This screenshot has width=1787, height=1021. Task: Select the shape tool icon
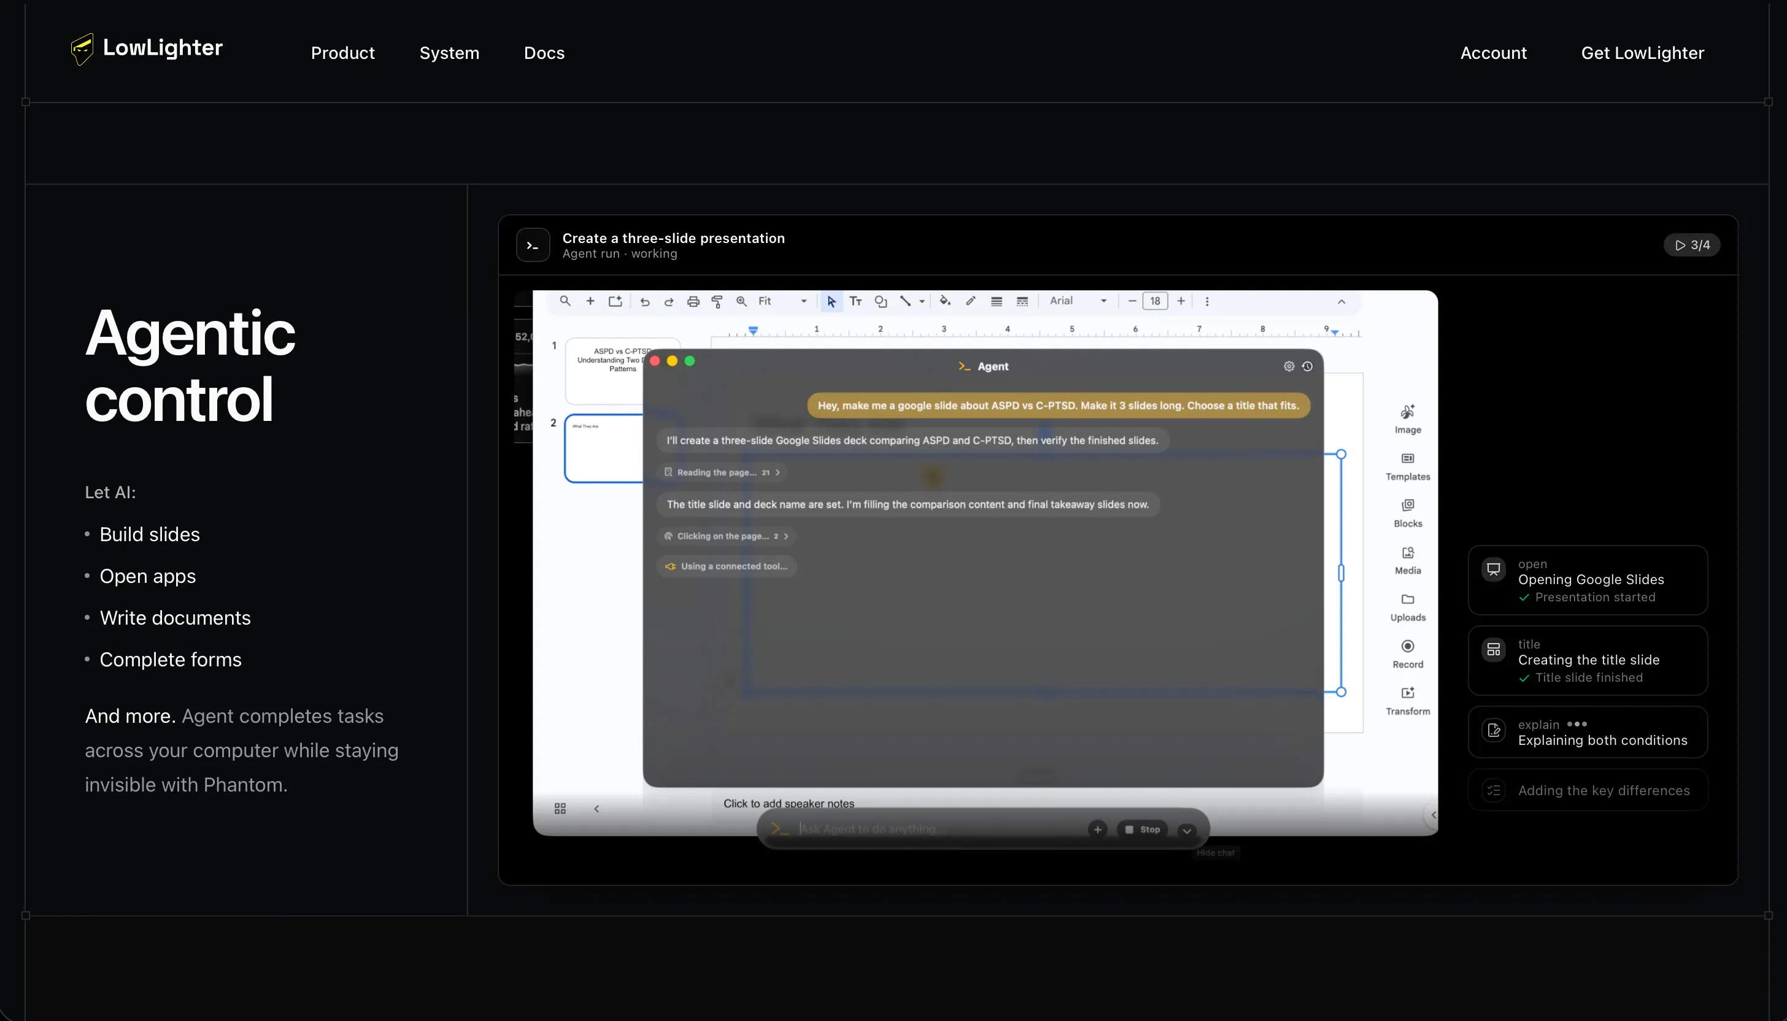tap(881, 301)
